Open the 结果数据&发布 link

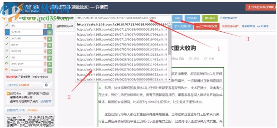pyautogui.click(x=228, y=18)
